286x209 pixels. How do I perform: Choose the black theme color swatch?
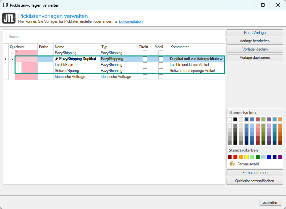point(235,119)
